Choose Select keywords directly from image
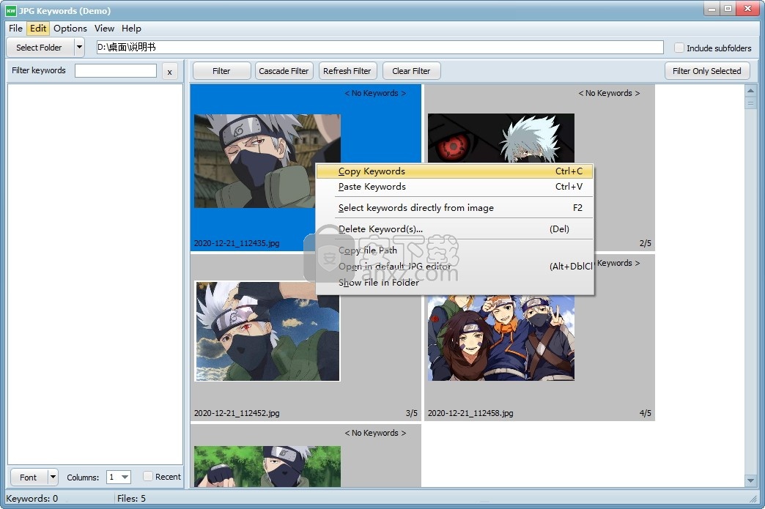The width and height of the screenshot is (765, 509). 454,208
